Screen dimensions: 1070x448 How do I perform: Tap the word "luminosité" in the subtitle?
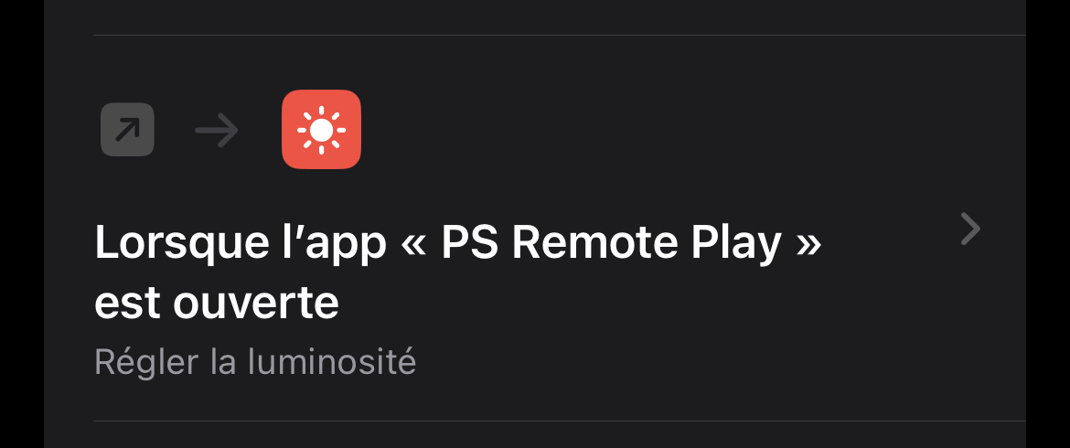pyautogui.click(x=326, y=362)
